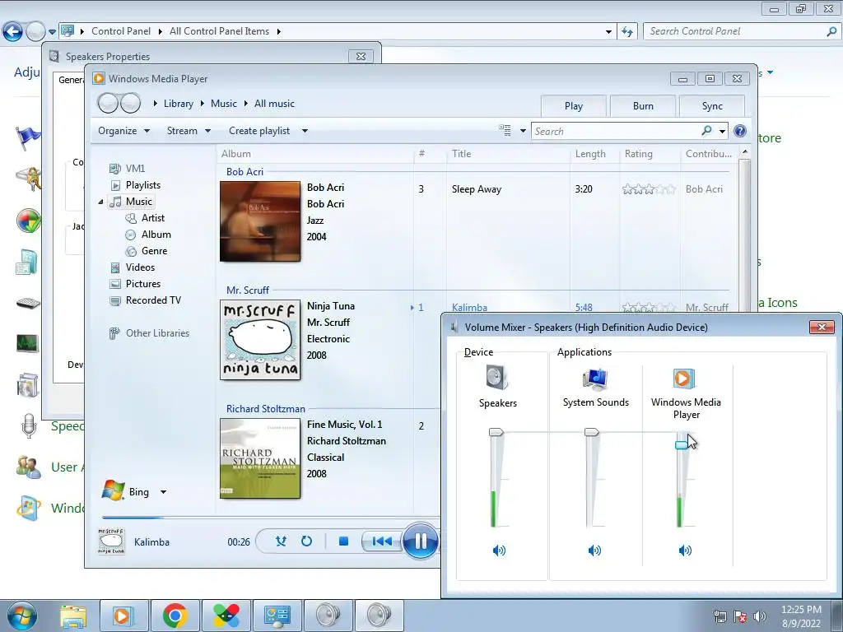Open Windows Start button
This screenshot has height=632, width=843.
tap(22, 616)
